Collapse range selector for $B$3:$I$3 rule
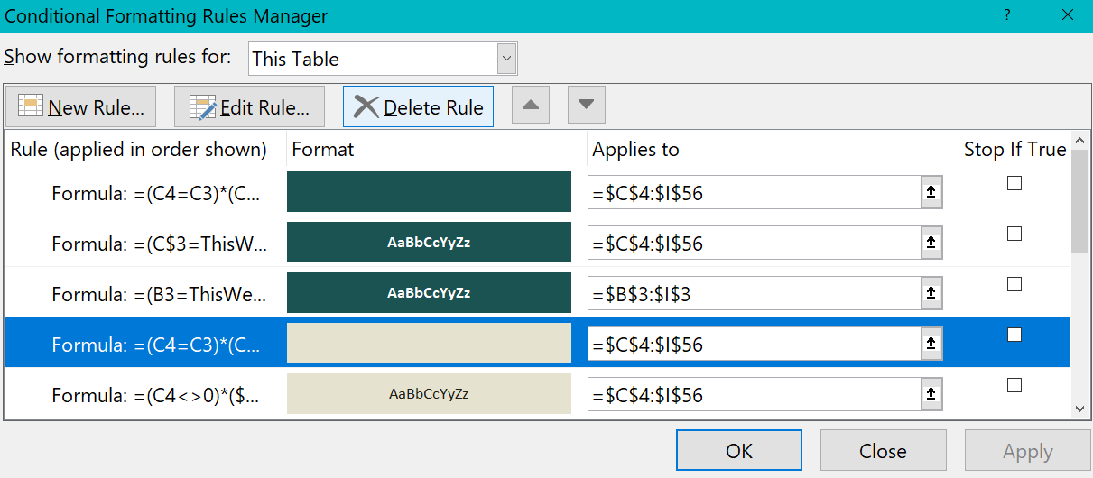Screen dimensions: 1093x478 (931, 293)
